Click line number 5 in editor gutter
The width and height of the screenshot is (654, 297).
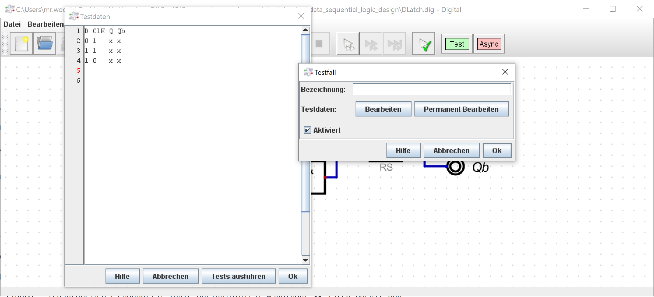pos(78,70)
